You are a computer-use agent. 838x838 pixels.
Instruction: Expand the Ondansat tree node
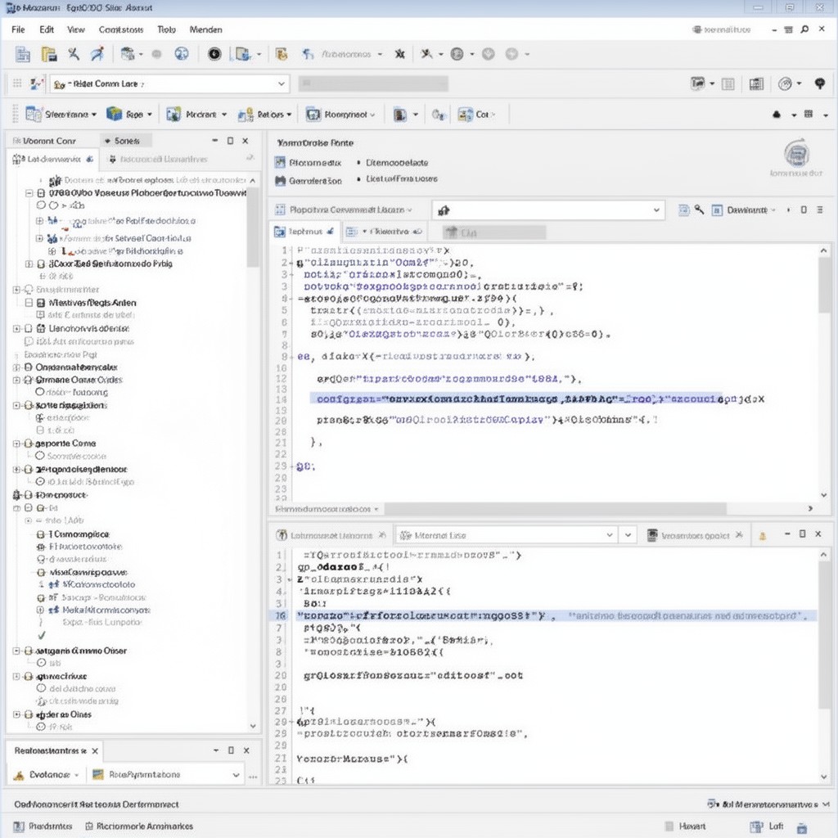[16, 367]
